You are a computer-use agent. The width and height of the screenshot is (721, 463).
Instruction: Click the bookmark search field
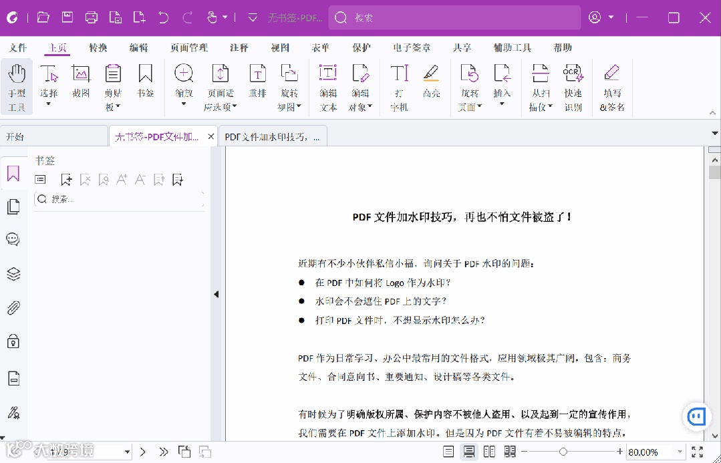[x=119, y=199]
